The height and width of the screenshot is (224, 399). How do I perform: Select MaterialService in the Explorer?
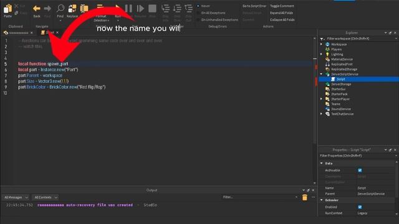click(342, 59)
